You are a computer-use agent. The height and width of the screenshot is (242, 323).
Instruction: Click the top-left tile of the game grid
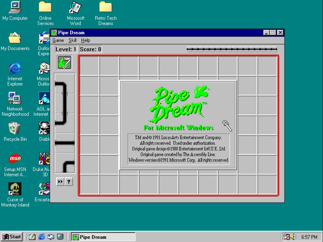click(x=89, y=66)
